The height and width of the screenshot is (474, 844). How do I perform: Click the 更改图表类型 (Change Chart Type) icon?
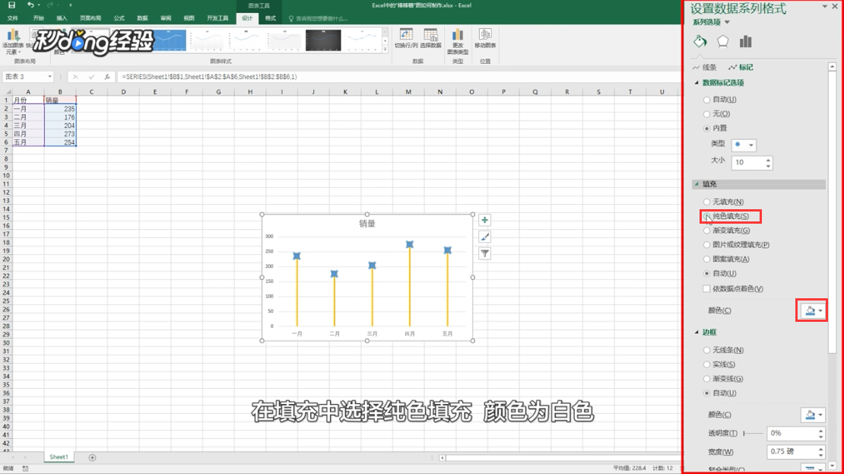458,42
